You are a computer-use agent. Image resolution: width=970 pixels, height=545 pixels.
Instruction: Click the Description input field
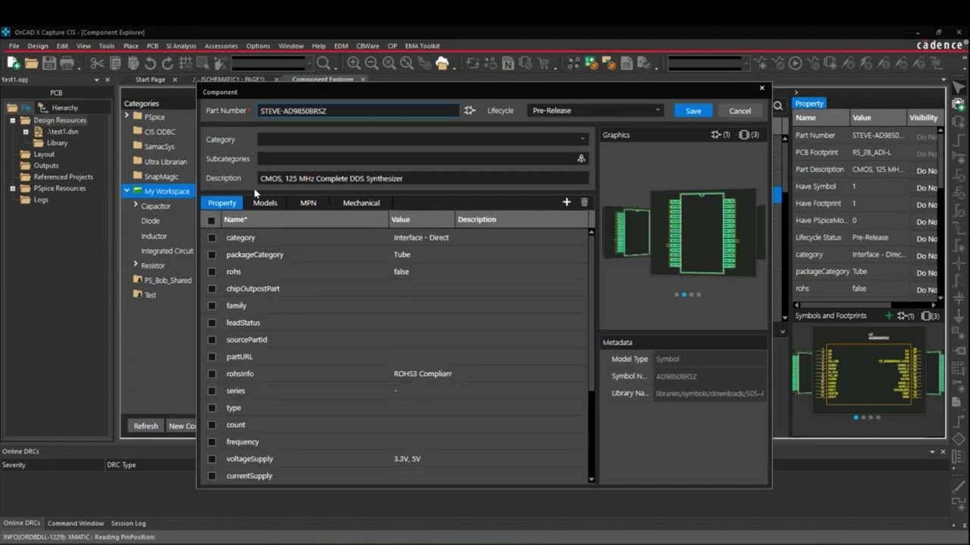click(423, 179)
